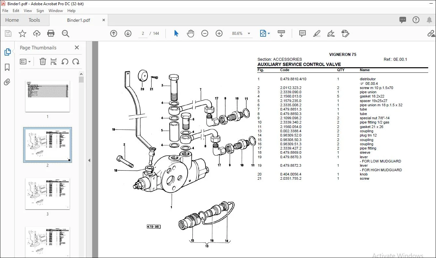Open the help question mark icon
The image size is (436, 258).
coord(416,20)
